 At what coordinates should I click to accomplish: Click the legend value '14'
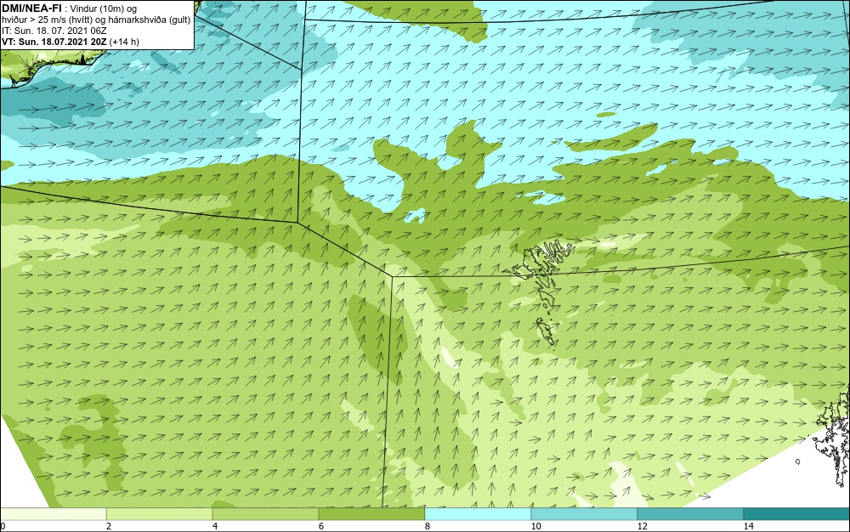point(749,526)
